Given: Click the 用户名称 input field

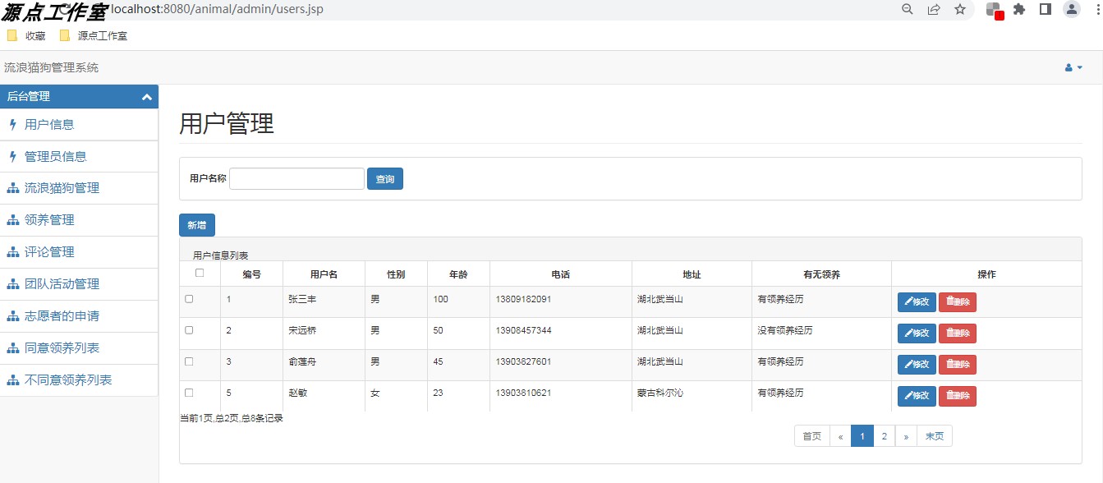Looking at the screenshot, I should click(x=296, y=178).
